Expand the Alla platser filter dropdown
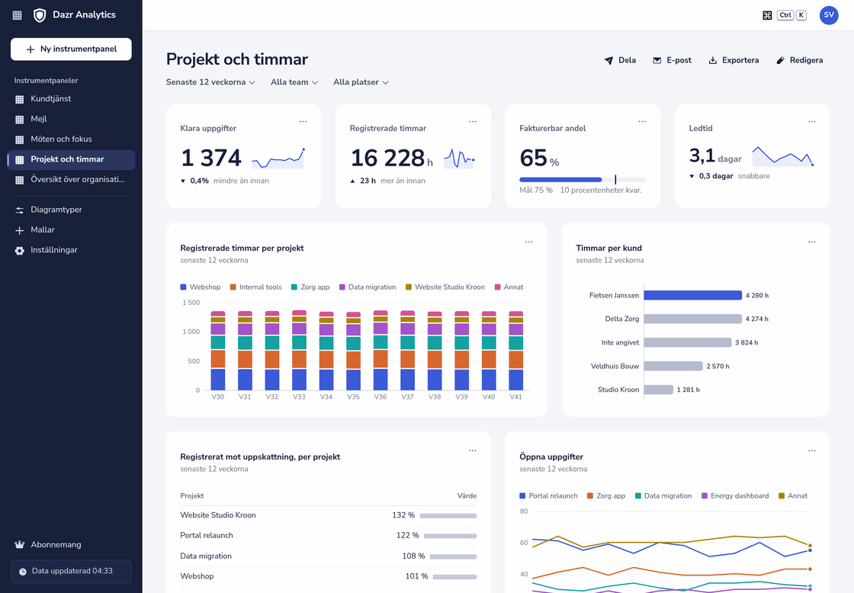This screenshot has width=854, height=593. [x=361, y=82]
